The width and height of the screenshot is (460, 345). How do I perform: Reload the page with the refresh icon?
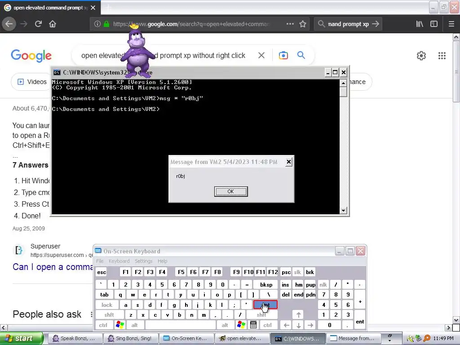click(x=38, y=24)
